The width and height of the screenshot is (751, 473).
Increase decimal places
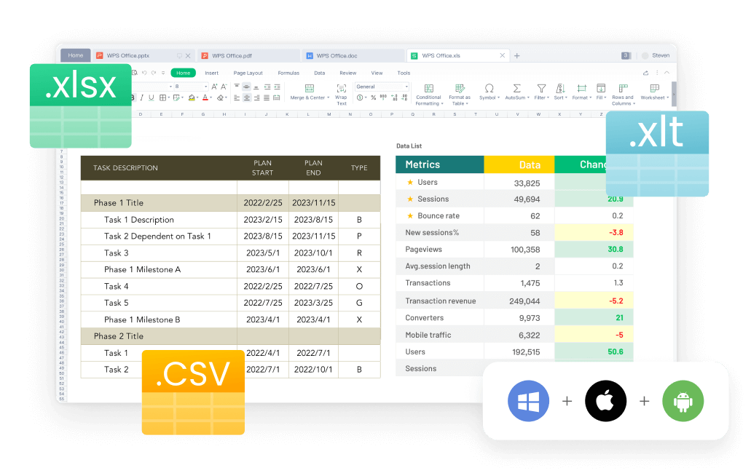[x=394, y=98]
